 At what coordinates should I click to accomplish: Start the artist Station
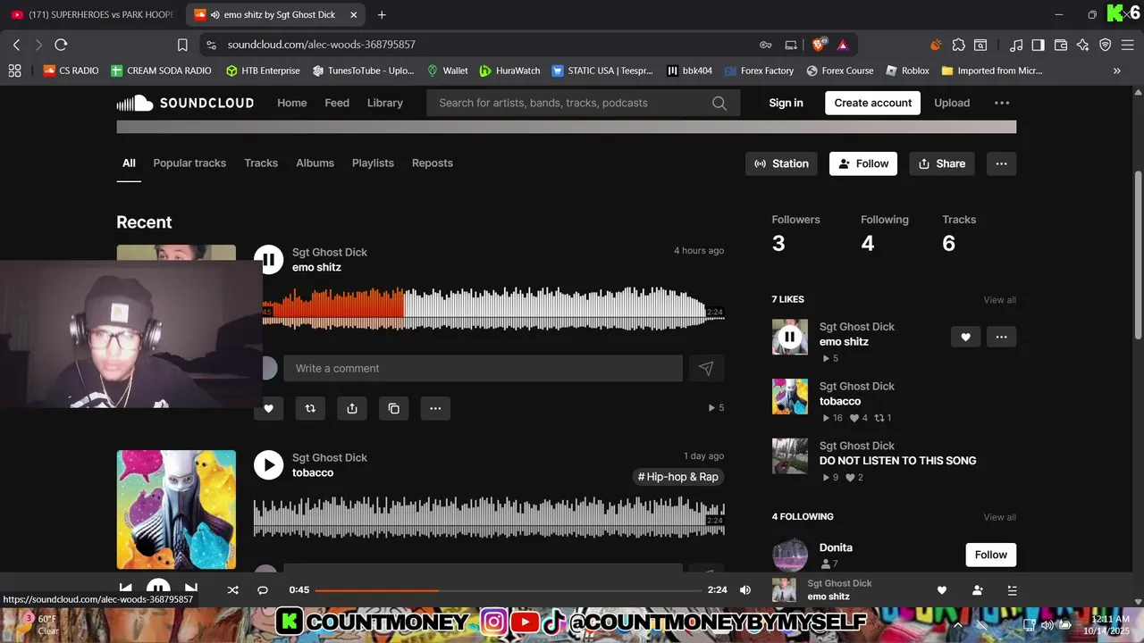pos(782,163)
